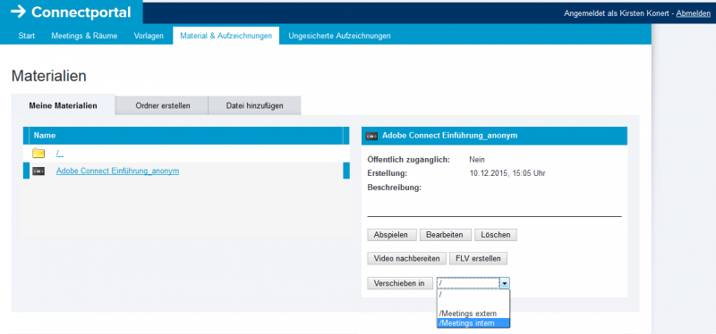716x334 pixels.
Task: Select Material & Aufzeichnungen tab
Action: coord(226,36)
